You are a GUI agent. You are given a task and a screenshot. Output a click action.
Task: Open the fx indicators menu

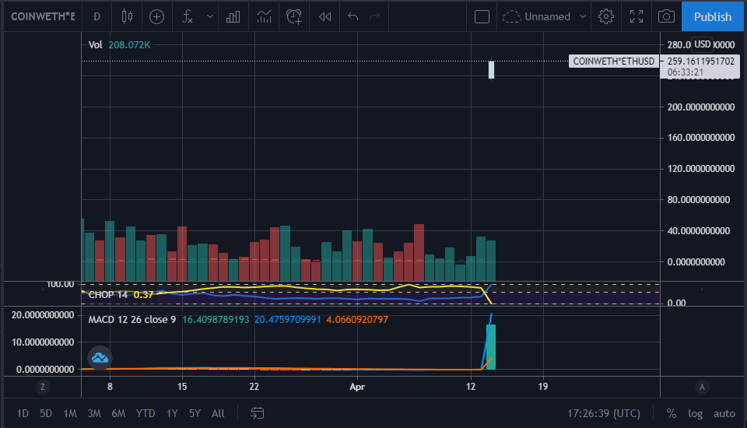[188, 16]
